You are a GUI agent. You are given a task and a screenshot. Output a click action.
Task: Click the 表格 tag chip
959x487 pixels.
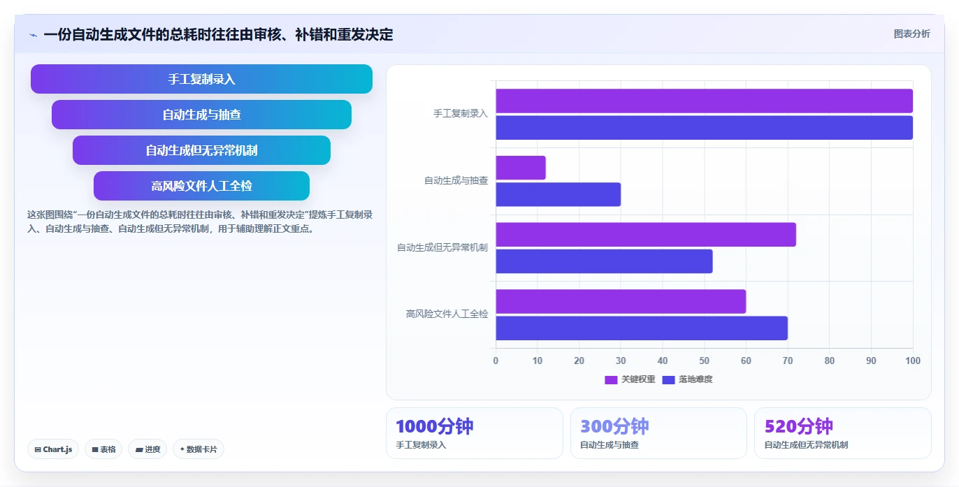point(103,449)
